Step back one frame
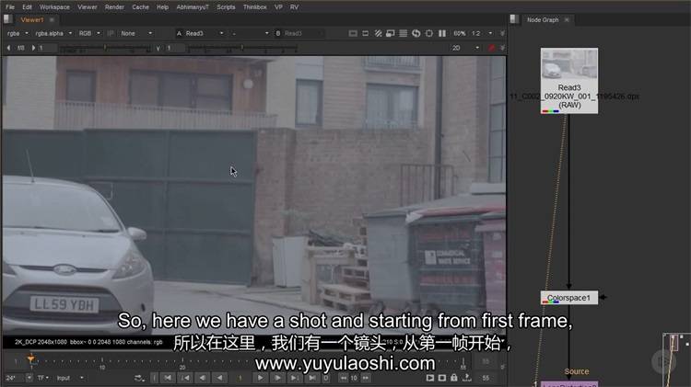Screen dimensions: 691x387 pyautogui.click(x=203, y=378)
